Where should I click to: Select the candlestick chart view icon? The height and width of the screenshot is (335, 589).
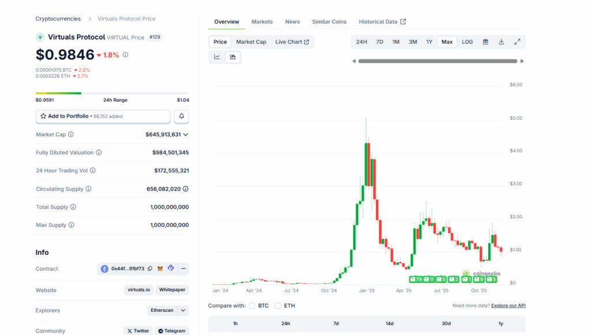coord(233,57)
